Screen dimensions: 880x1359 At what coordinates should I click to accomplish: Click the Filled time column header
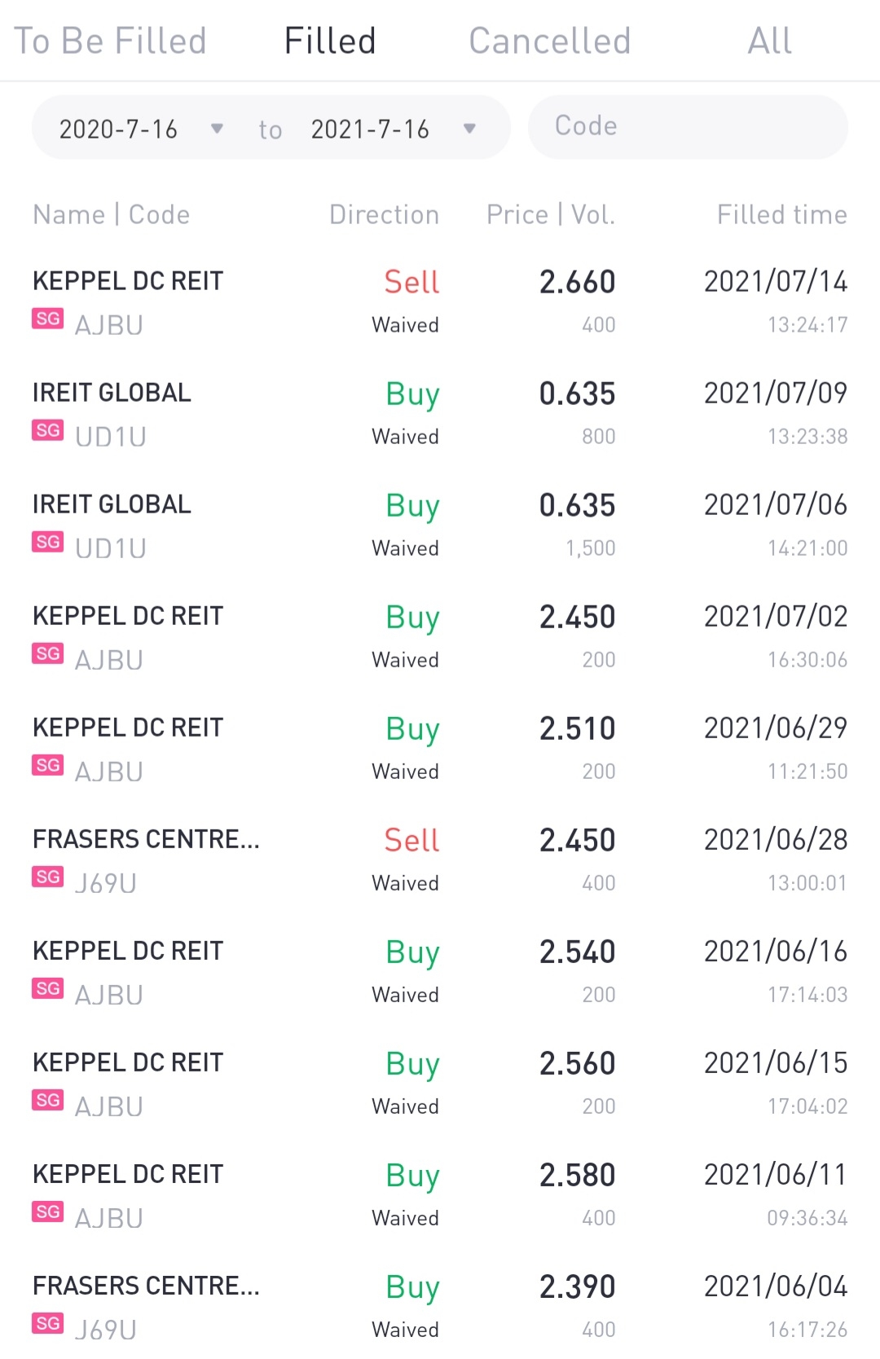tap(781, 214)
